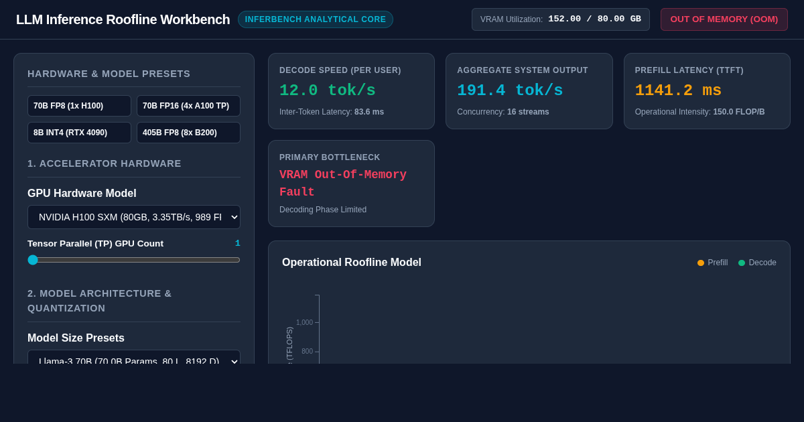Click the LLM Inference Roofline Workbench title
804x422 pixels.
pyautogui.click(x=123, y=19)
